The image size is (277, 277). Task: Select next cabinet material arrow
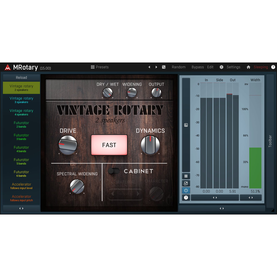pos(138,194)
